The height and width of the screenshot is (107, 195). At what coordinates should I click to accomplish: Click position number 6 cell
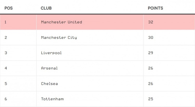[18, 99]
